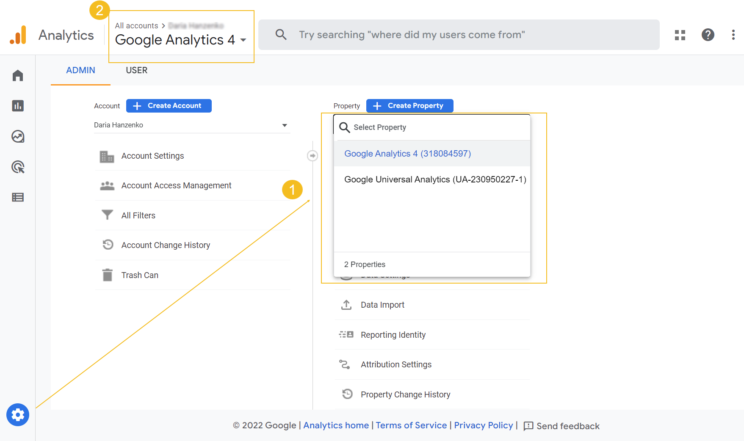Click the '2 Properties' count text
744x441 pixels.
pyautogui.click(x=365, y=265)
